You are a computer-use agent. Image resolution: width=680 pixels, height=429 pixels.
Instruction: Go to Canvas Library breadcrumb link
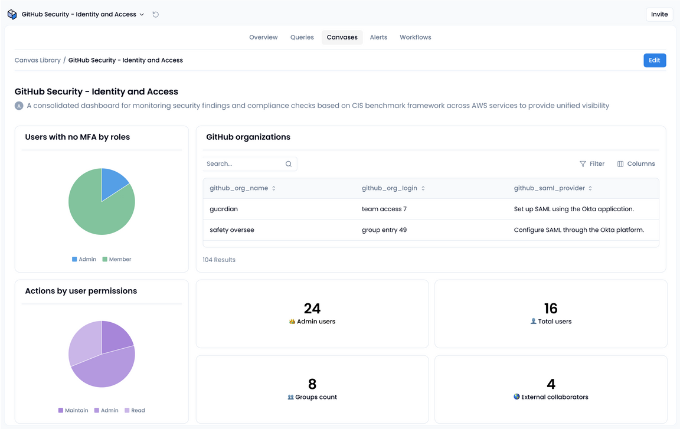coord(38,60)
